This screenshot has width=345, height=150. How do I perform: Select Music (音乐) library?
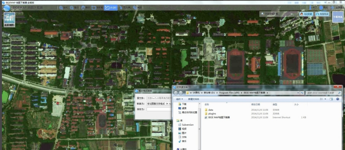tap(182, 141)
